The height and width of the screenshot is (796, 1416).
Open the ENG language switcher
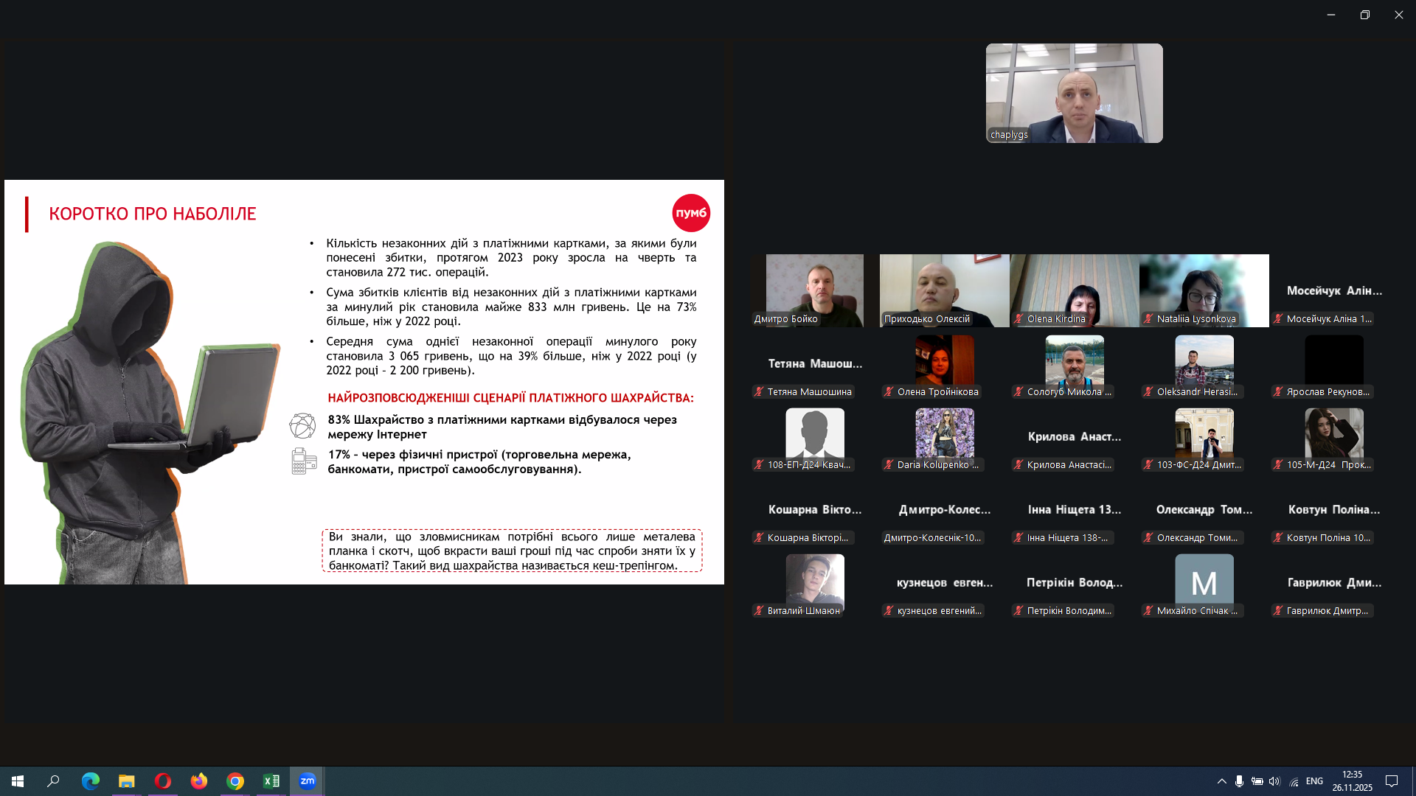pos(1314,781)
